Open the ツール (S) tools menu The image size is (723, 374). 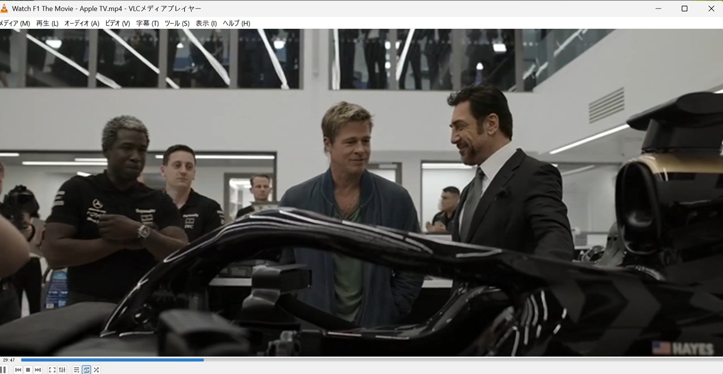pos(177,23)
